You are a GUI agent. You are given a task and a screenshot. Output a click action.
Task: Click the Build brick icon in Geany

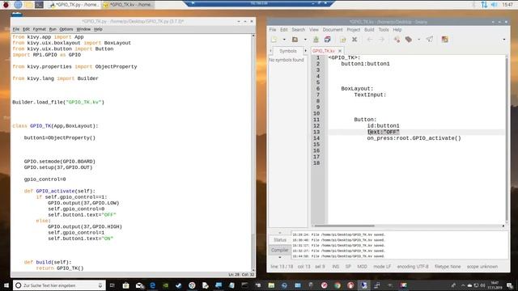409,40
